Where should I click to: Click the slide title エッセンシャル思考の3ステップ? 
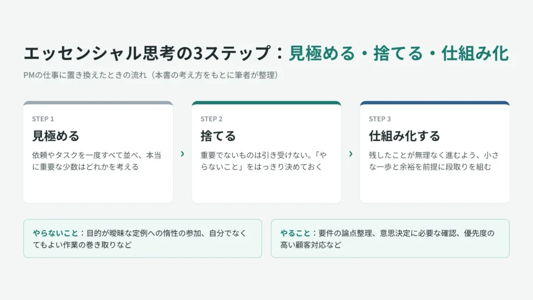click(147, 54)
